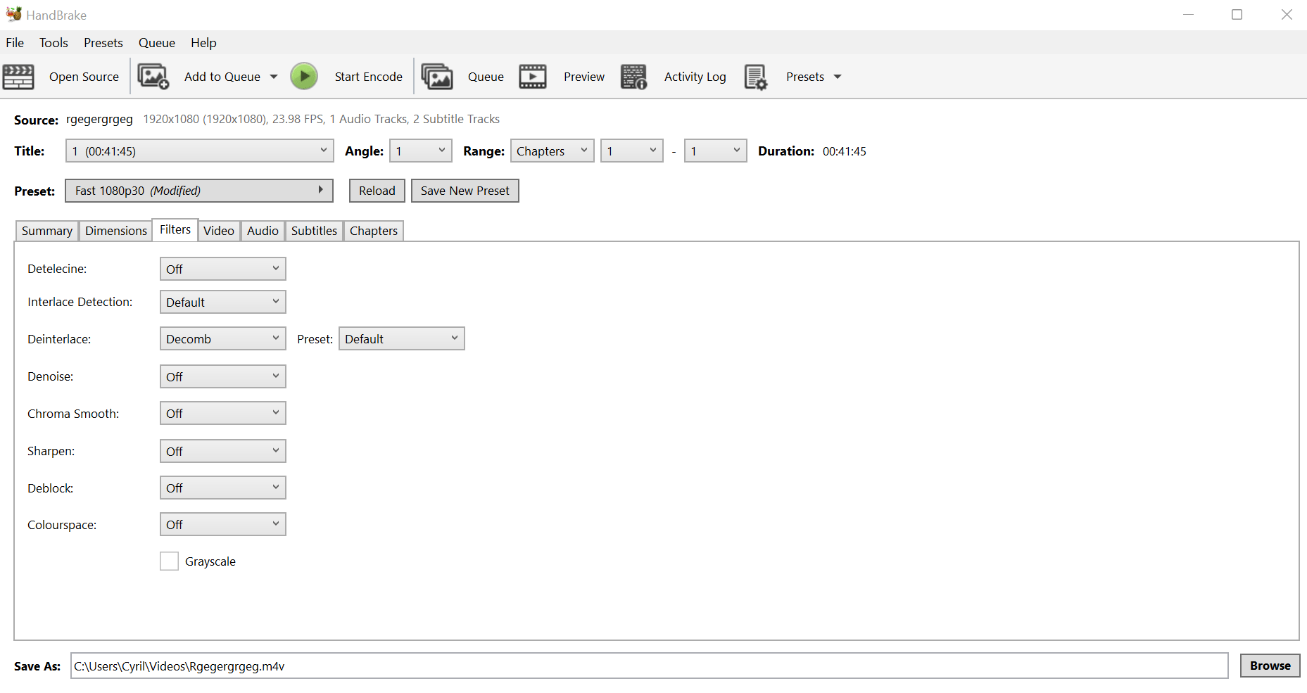Click the Presets document gear icon
1307x693 pixels.
[x=756, y=77]
